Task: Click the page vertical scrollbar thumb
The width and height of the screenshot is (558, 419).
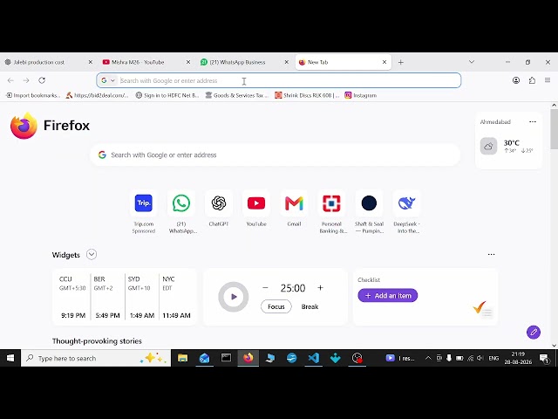Action: 555,129
